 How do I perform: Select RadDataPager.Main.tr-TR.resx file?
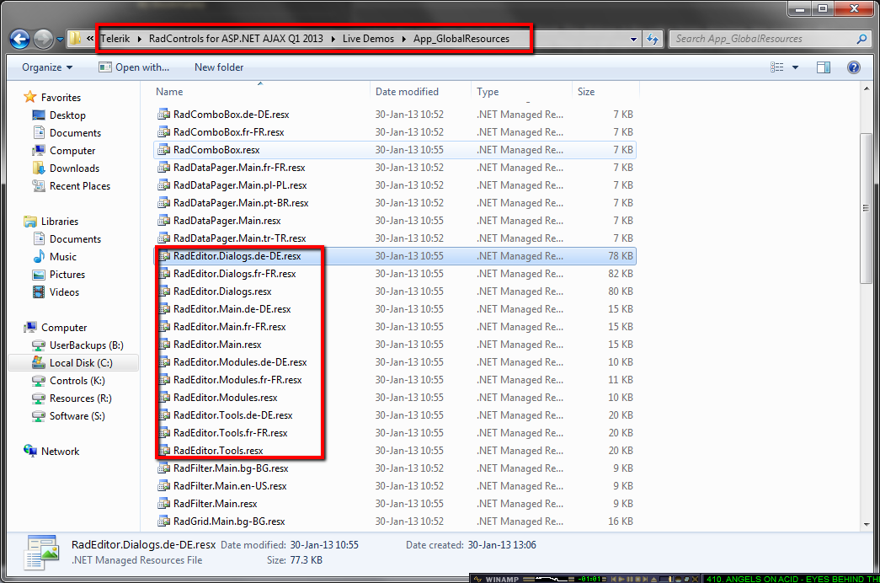tap(395, 238)
